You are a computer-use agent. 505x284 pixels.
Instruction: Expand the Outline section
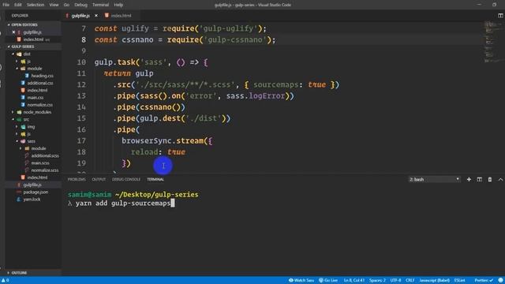19,273
